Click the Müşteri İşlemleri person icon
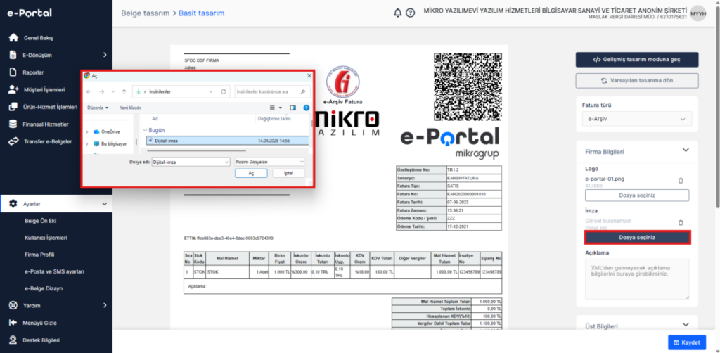Image resolution: width=720 pixels, height=353 pixels. tap(13, 89)
